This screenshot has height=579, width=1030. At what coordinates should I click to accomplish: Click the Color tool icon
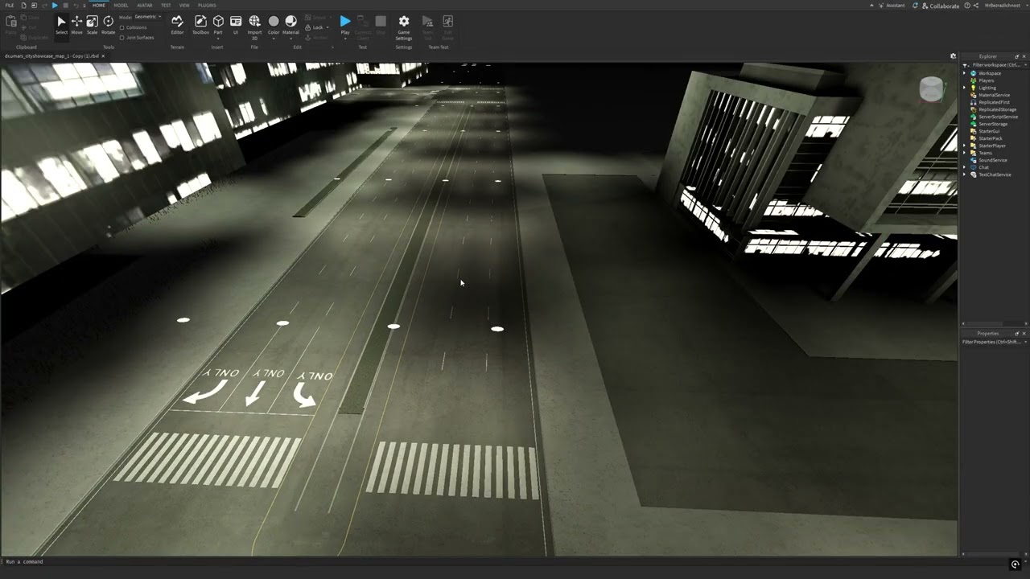[274, 21]
